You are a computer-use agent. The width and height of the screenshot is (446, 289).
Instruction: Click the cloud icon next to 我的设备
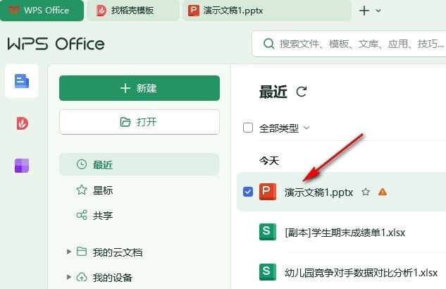tap(82, 277)
